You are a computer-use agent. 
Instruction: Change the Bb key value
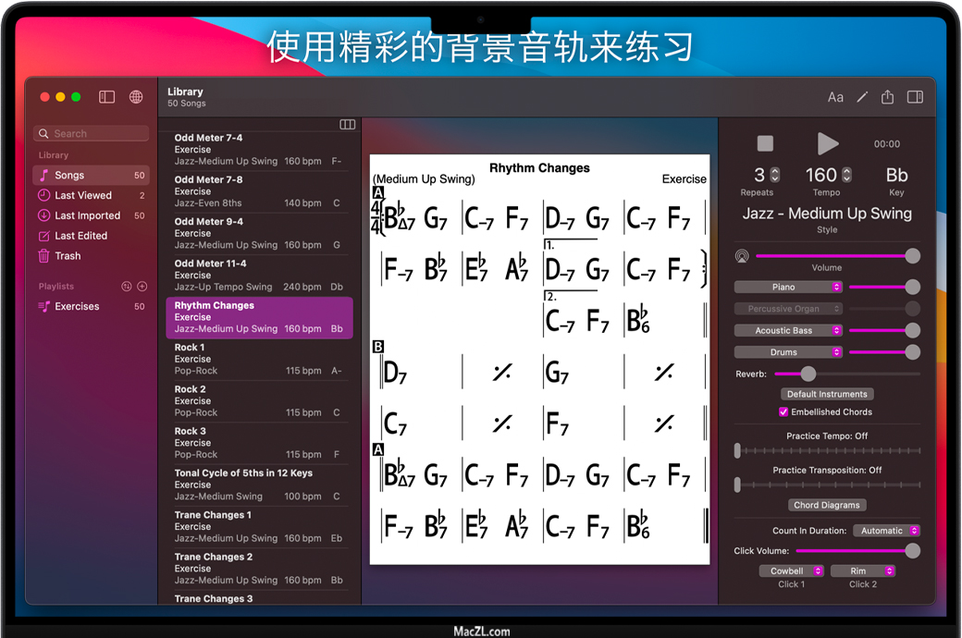tap(896, 176)
